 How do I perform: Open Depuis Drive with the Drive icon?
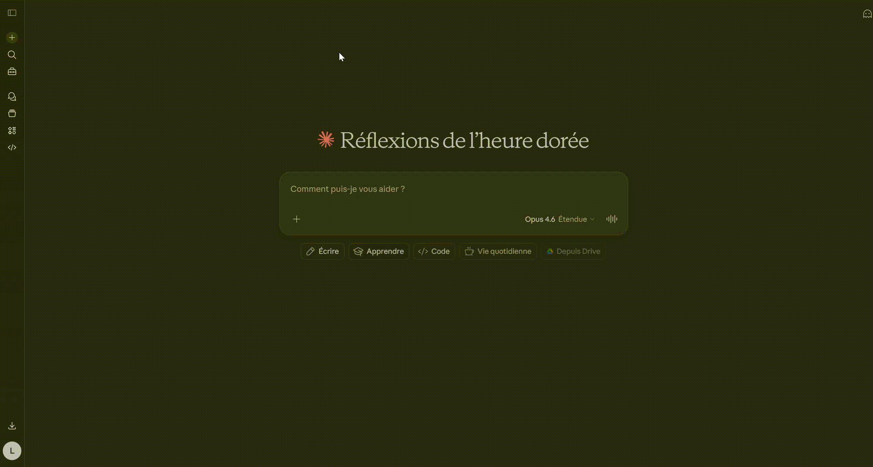[x=573, y=251]
